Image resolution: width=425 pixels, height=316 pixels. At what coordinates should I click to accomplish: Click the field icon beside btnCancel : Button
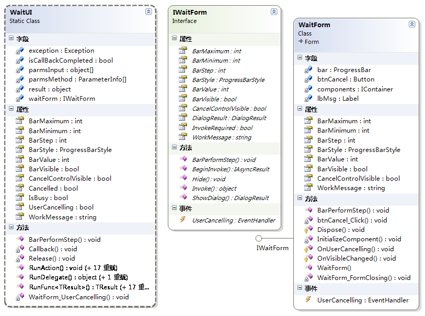pos(308,79)
